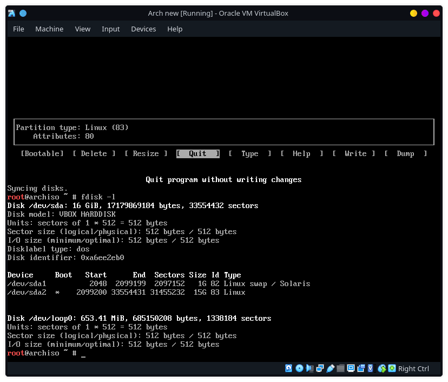
Task: Open the display settings status icon
Action: pos(351,368)
